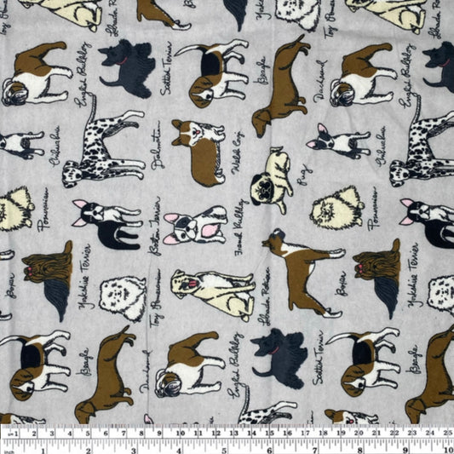This screenshot has width=454, height=454.
Task: Select the corgi beside the Welsh Corgi label
Action: point(198,152)
